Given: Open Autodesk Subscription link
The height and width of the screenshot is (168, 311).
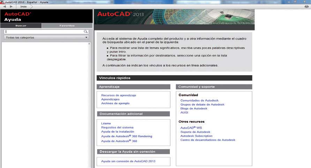Looking at the screenshot, I should pos(196,136).
